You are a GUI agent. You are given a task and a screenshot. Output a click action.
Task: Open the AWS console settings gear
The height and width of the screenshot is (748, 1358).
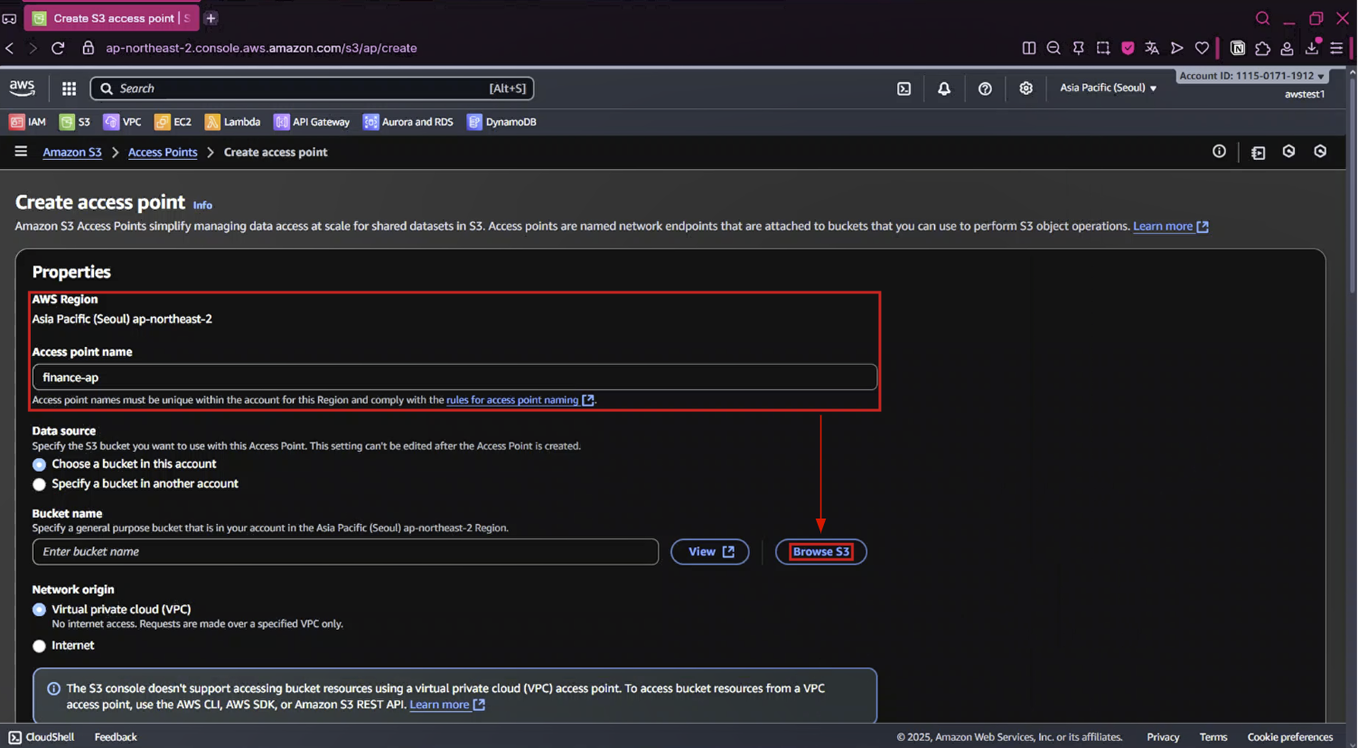point(1026,89)
